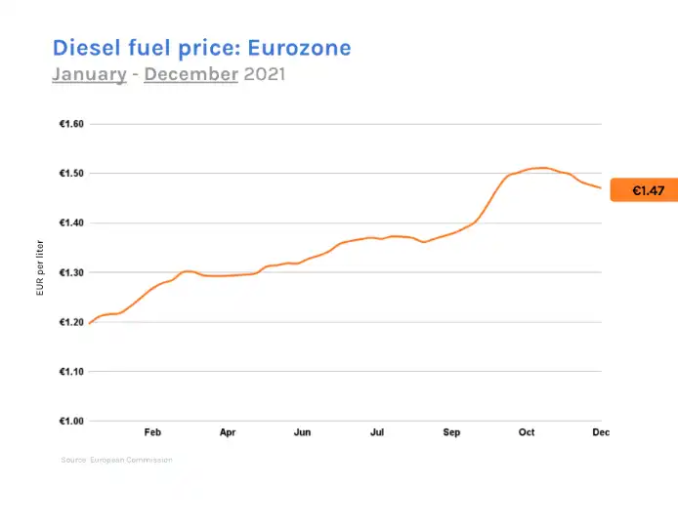Click the Sep x-axis label

tap(451, 431)
